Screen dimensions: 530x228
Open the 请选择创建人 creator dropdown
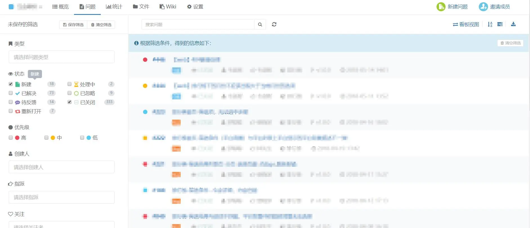pos(62,167)
